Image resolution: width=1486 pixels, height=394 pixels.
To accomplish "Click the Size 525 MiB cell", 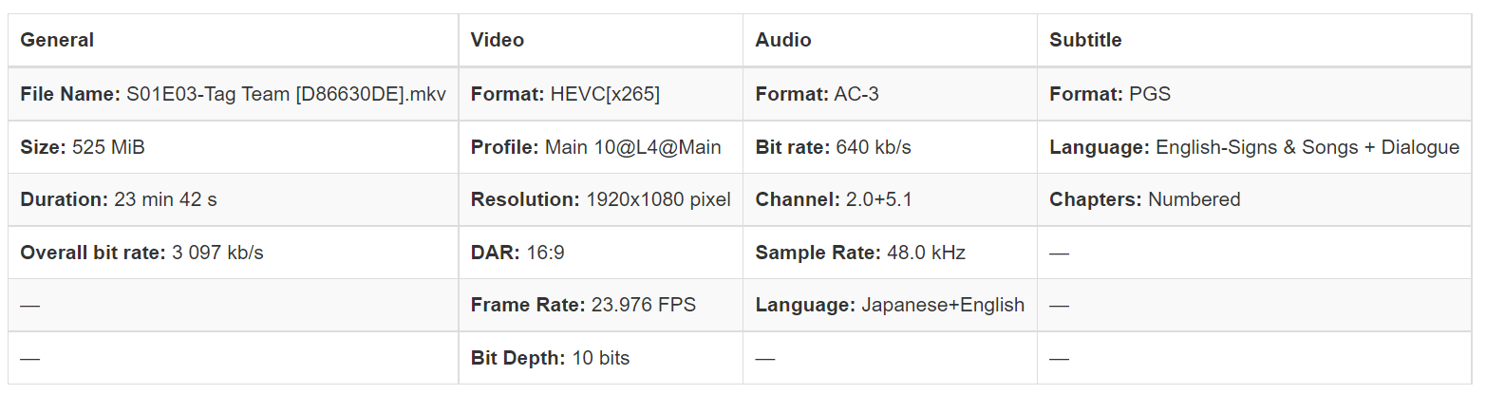I will 83,147.
